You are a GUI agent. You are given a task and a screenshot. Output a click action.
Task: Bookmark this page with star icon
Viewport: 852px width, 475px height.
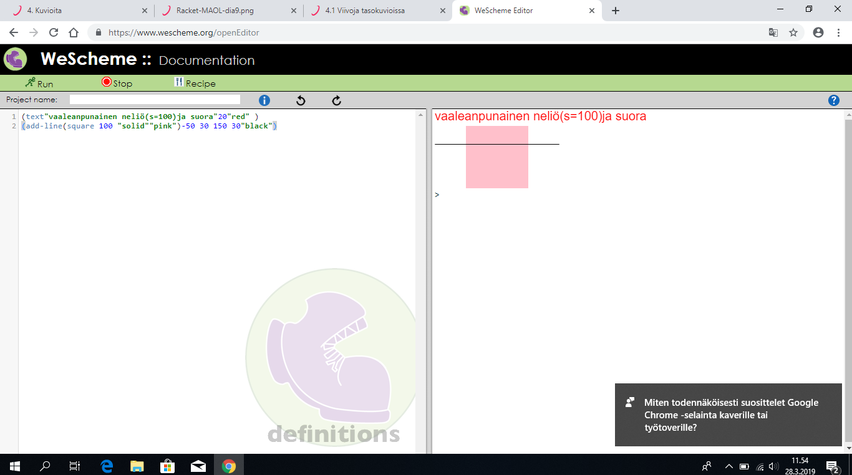tap(793, 32)
